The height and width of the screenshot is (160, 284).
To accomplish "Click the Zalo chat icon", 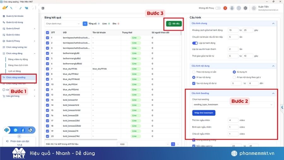I will click(15, 130).
